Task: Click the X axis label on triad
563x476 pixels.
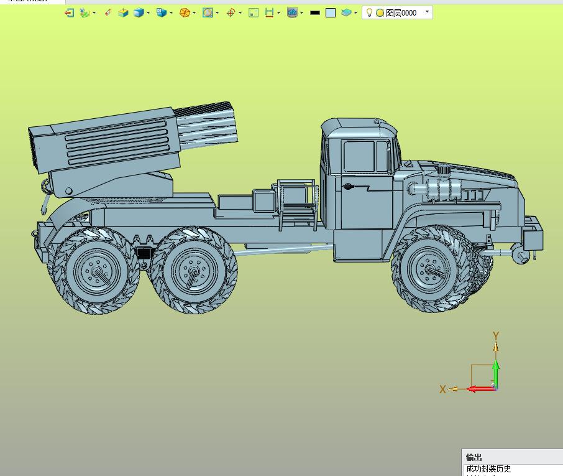Action: pos(442,389)
